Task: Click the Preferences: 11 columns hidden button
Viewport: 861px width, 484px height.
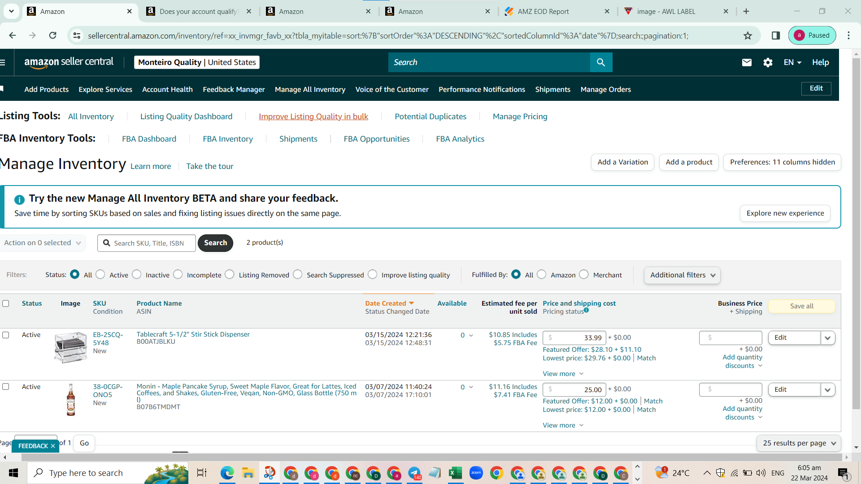Action: click(782, 162)
